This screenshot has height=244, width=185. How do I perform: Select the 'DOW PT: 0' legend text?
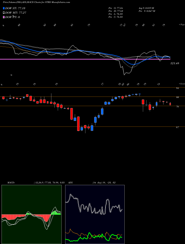coord(13,17)
